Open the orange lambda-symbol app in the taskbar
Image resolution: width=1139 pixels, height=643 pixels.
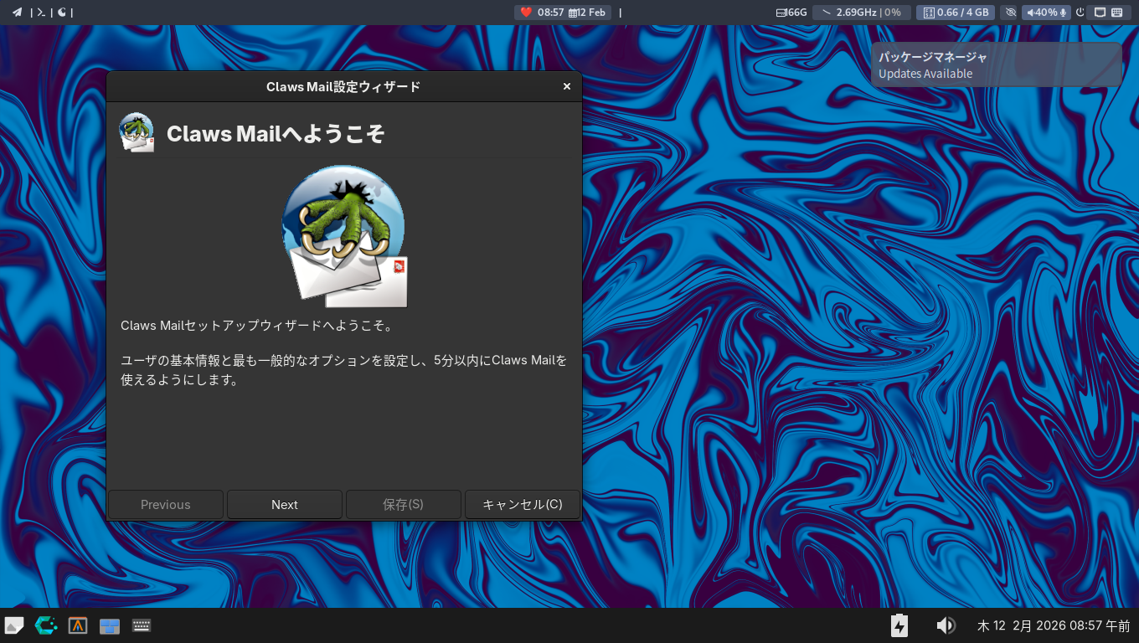pyautogui.click(x=78, y=625)
